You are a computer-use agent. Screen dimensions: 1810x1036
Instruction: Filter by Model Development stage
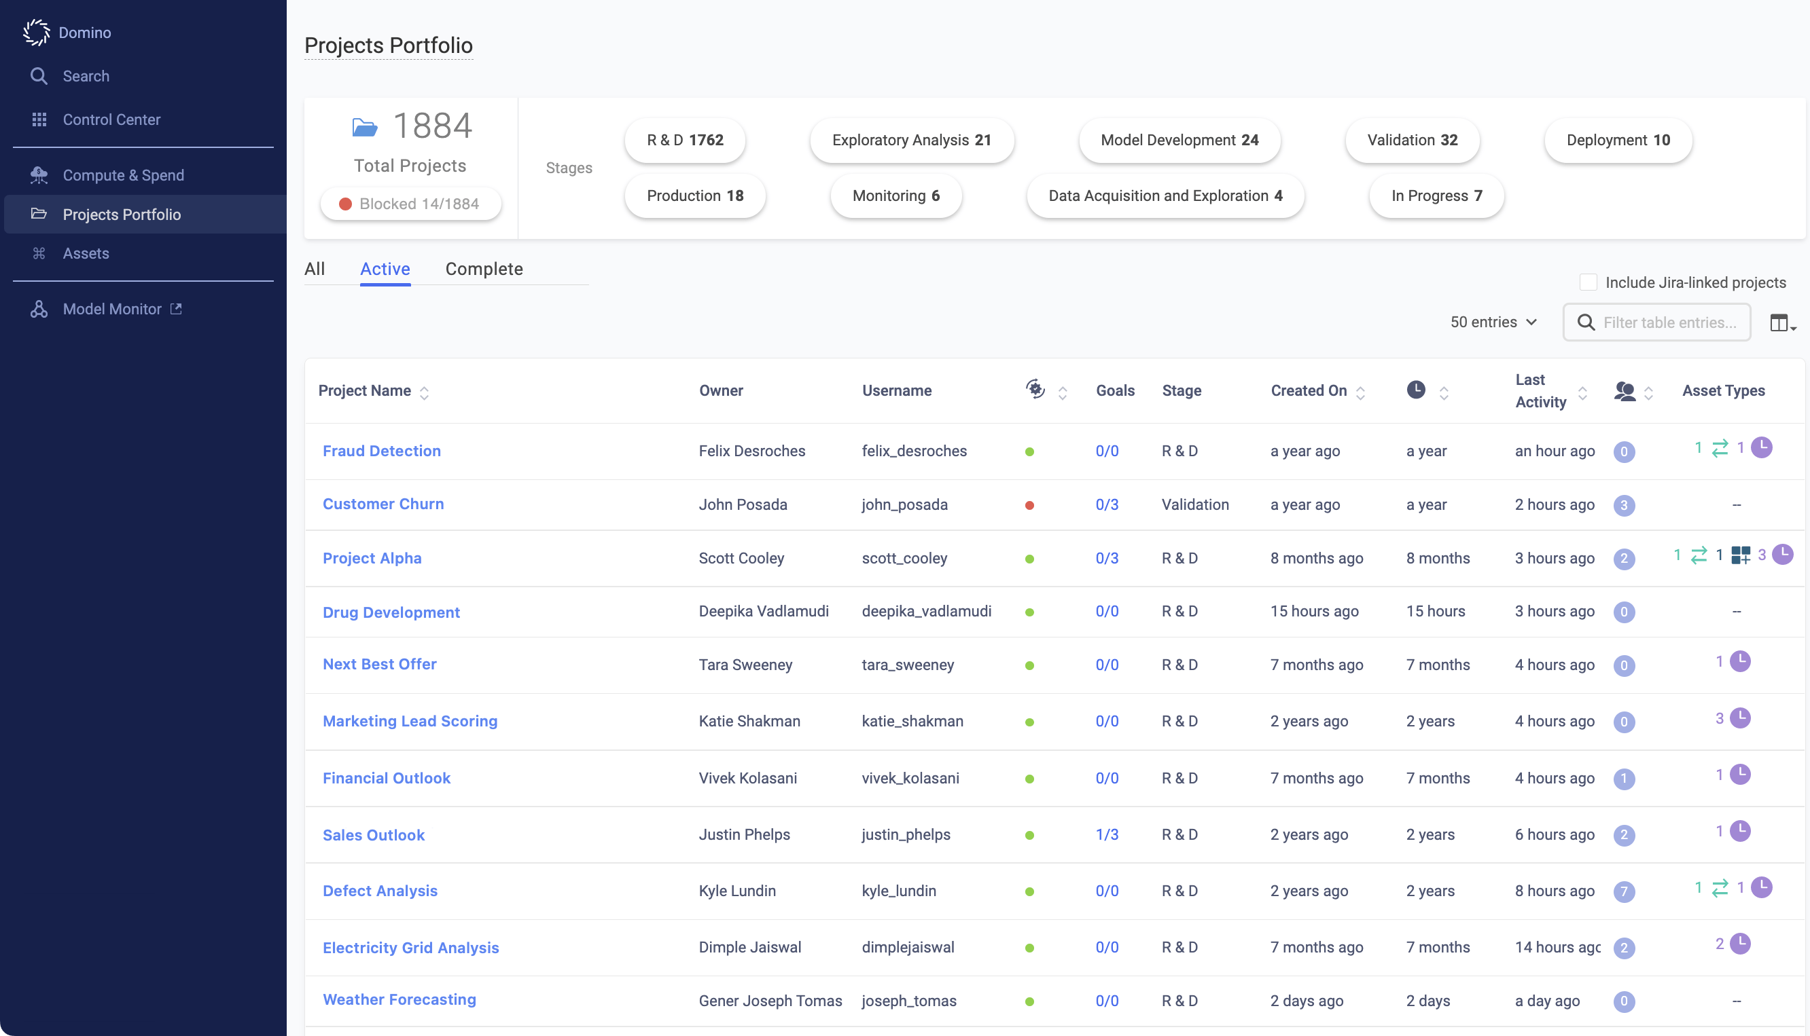1179,140
